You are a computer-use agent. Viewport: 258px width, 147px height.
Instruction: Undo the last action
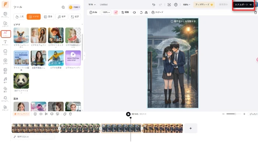coord(154,4)
